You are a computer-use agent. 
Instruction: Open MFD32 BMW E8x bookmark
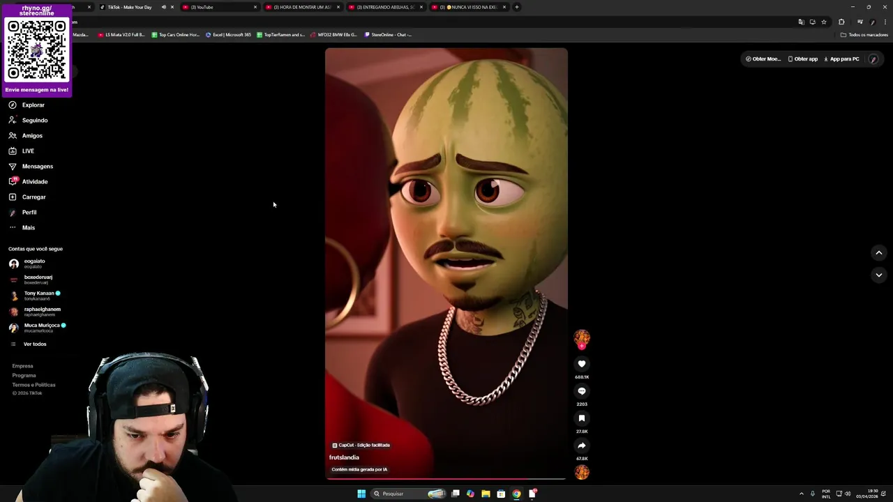(334, 35)
